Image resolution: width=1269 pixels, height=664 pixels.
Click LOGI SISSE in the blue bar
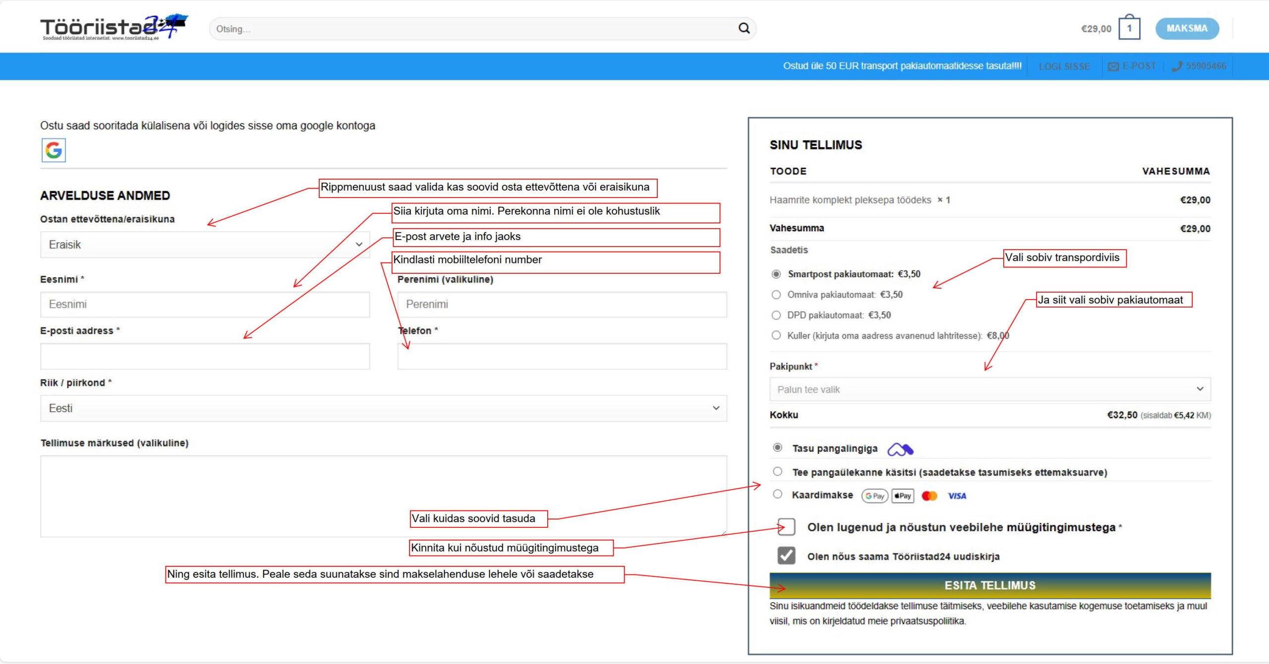pyautogui.click(x=1064, y=66)
